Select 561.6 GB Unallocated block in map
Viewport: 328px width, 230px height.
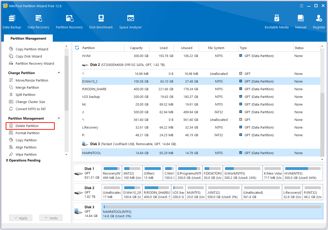pos(262,192)
